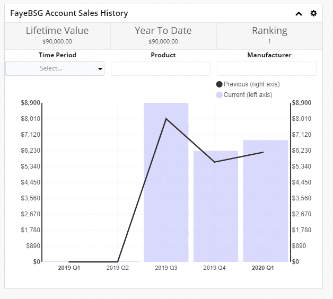Click the right axis $6,230 label

pos(302,151)
